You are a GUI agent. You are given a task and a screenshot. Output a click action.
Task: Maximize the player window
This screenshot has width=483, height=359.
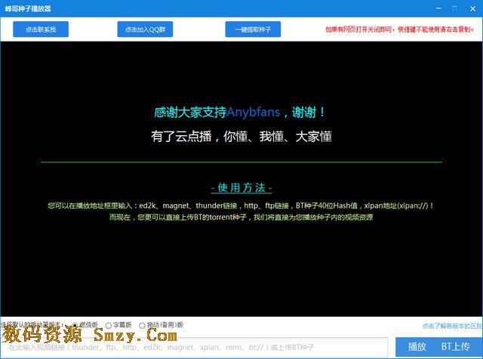point(454,8)
